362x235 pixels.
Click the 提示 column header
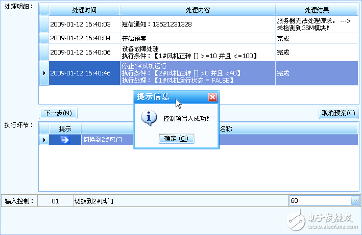65,129
